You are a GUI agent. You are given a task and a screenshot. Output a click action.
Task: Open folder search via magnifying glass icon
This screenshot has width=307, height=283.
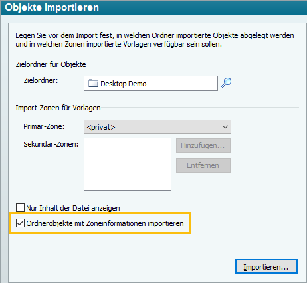click(x=226, y=83)
